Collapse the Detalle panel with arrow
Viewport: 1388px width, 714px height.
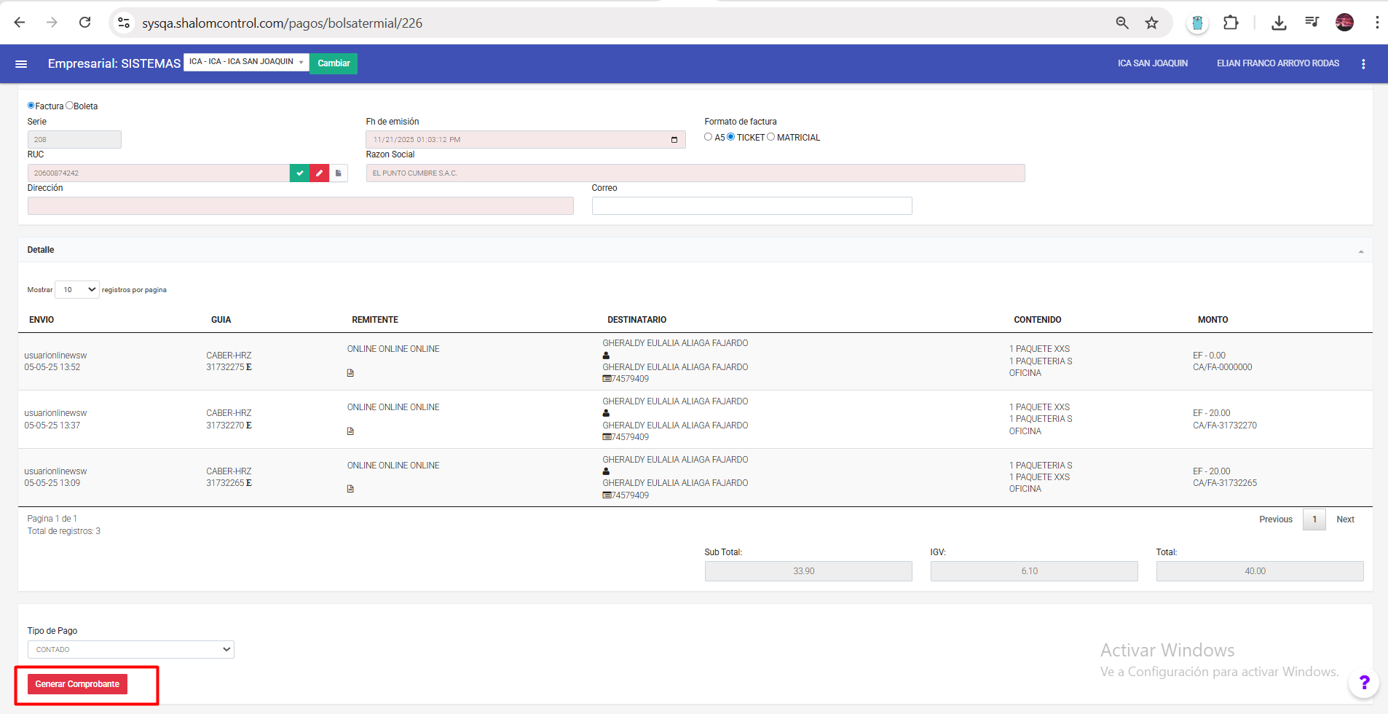coord(1360,251)
